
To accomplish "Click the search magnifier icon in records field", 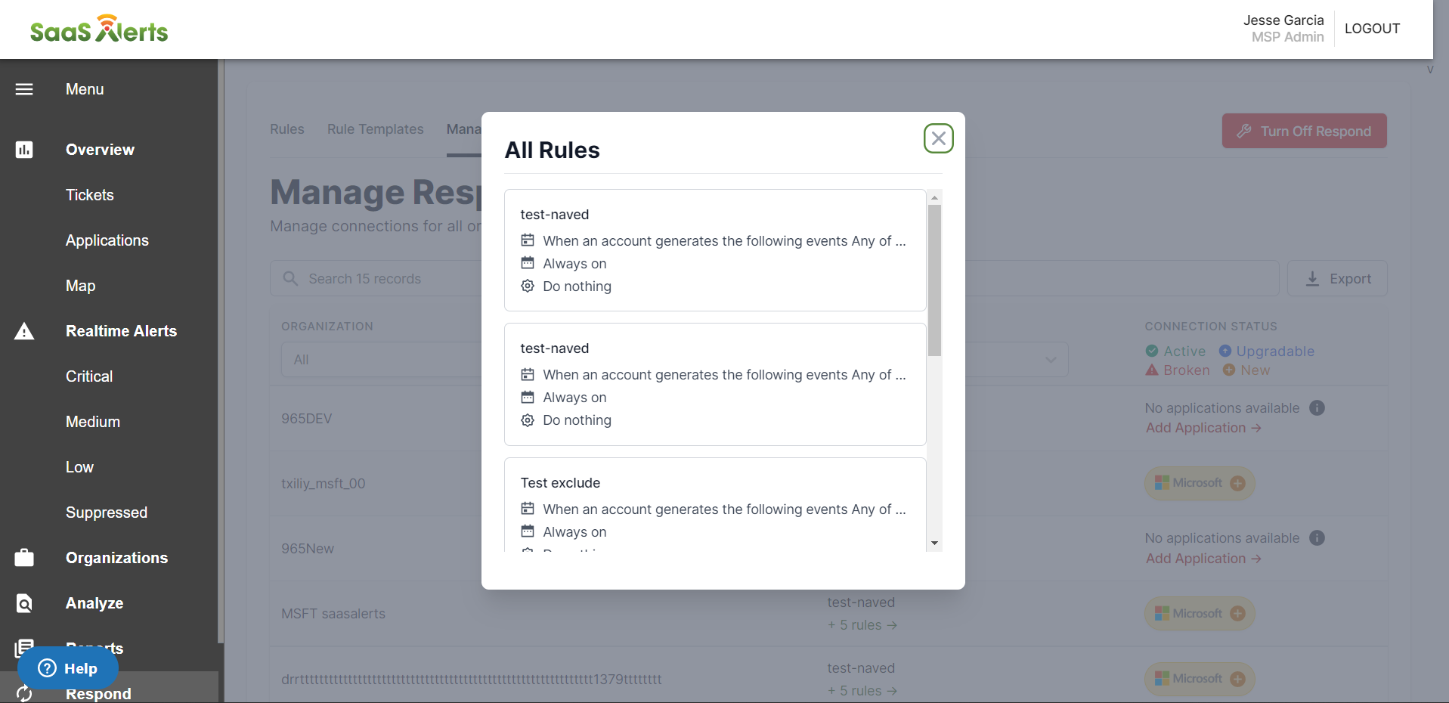I will pos(290,278).
